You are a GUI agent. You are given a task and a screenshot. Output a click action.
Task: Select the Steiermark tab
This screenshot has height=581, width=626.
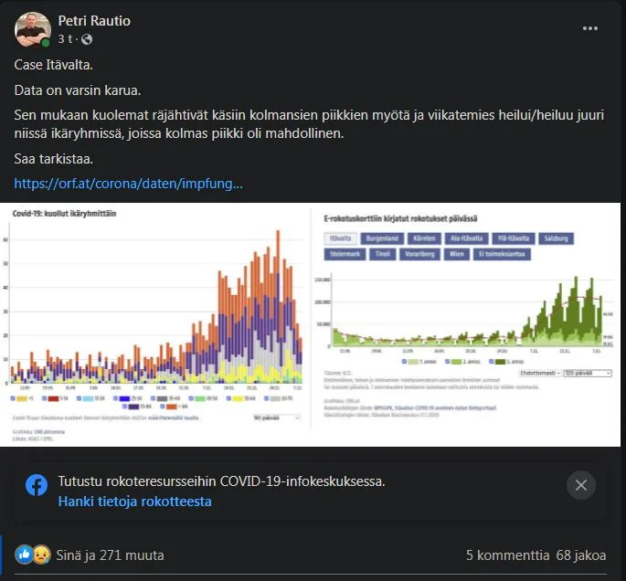345,254
